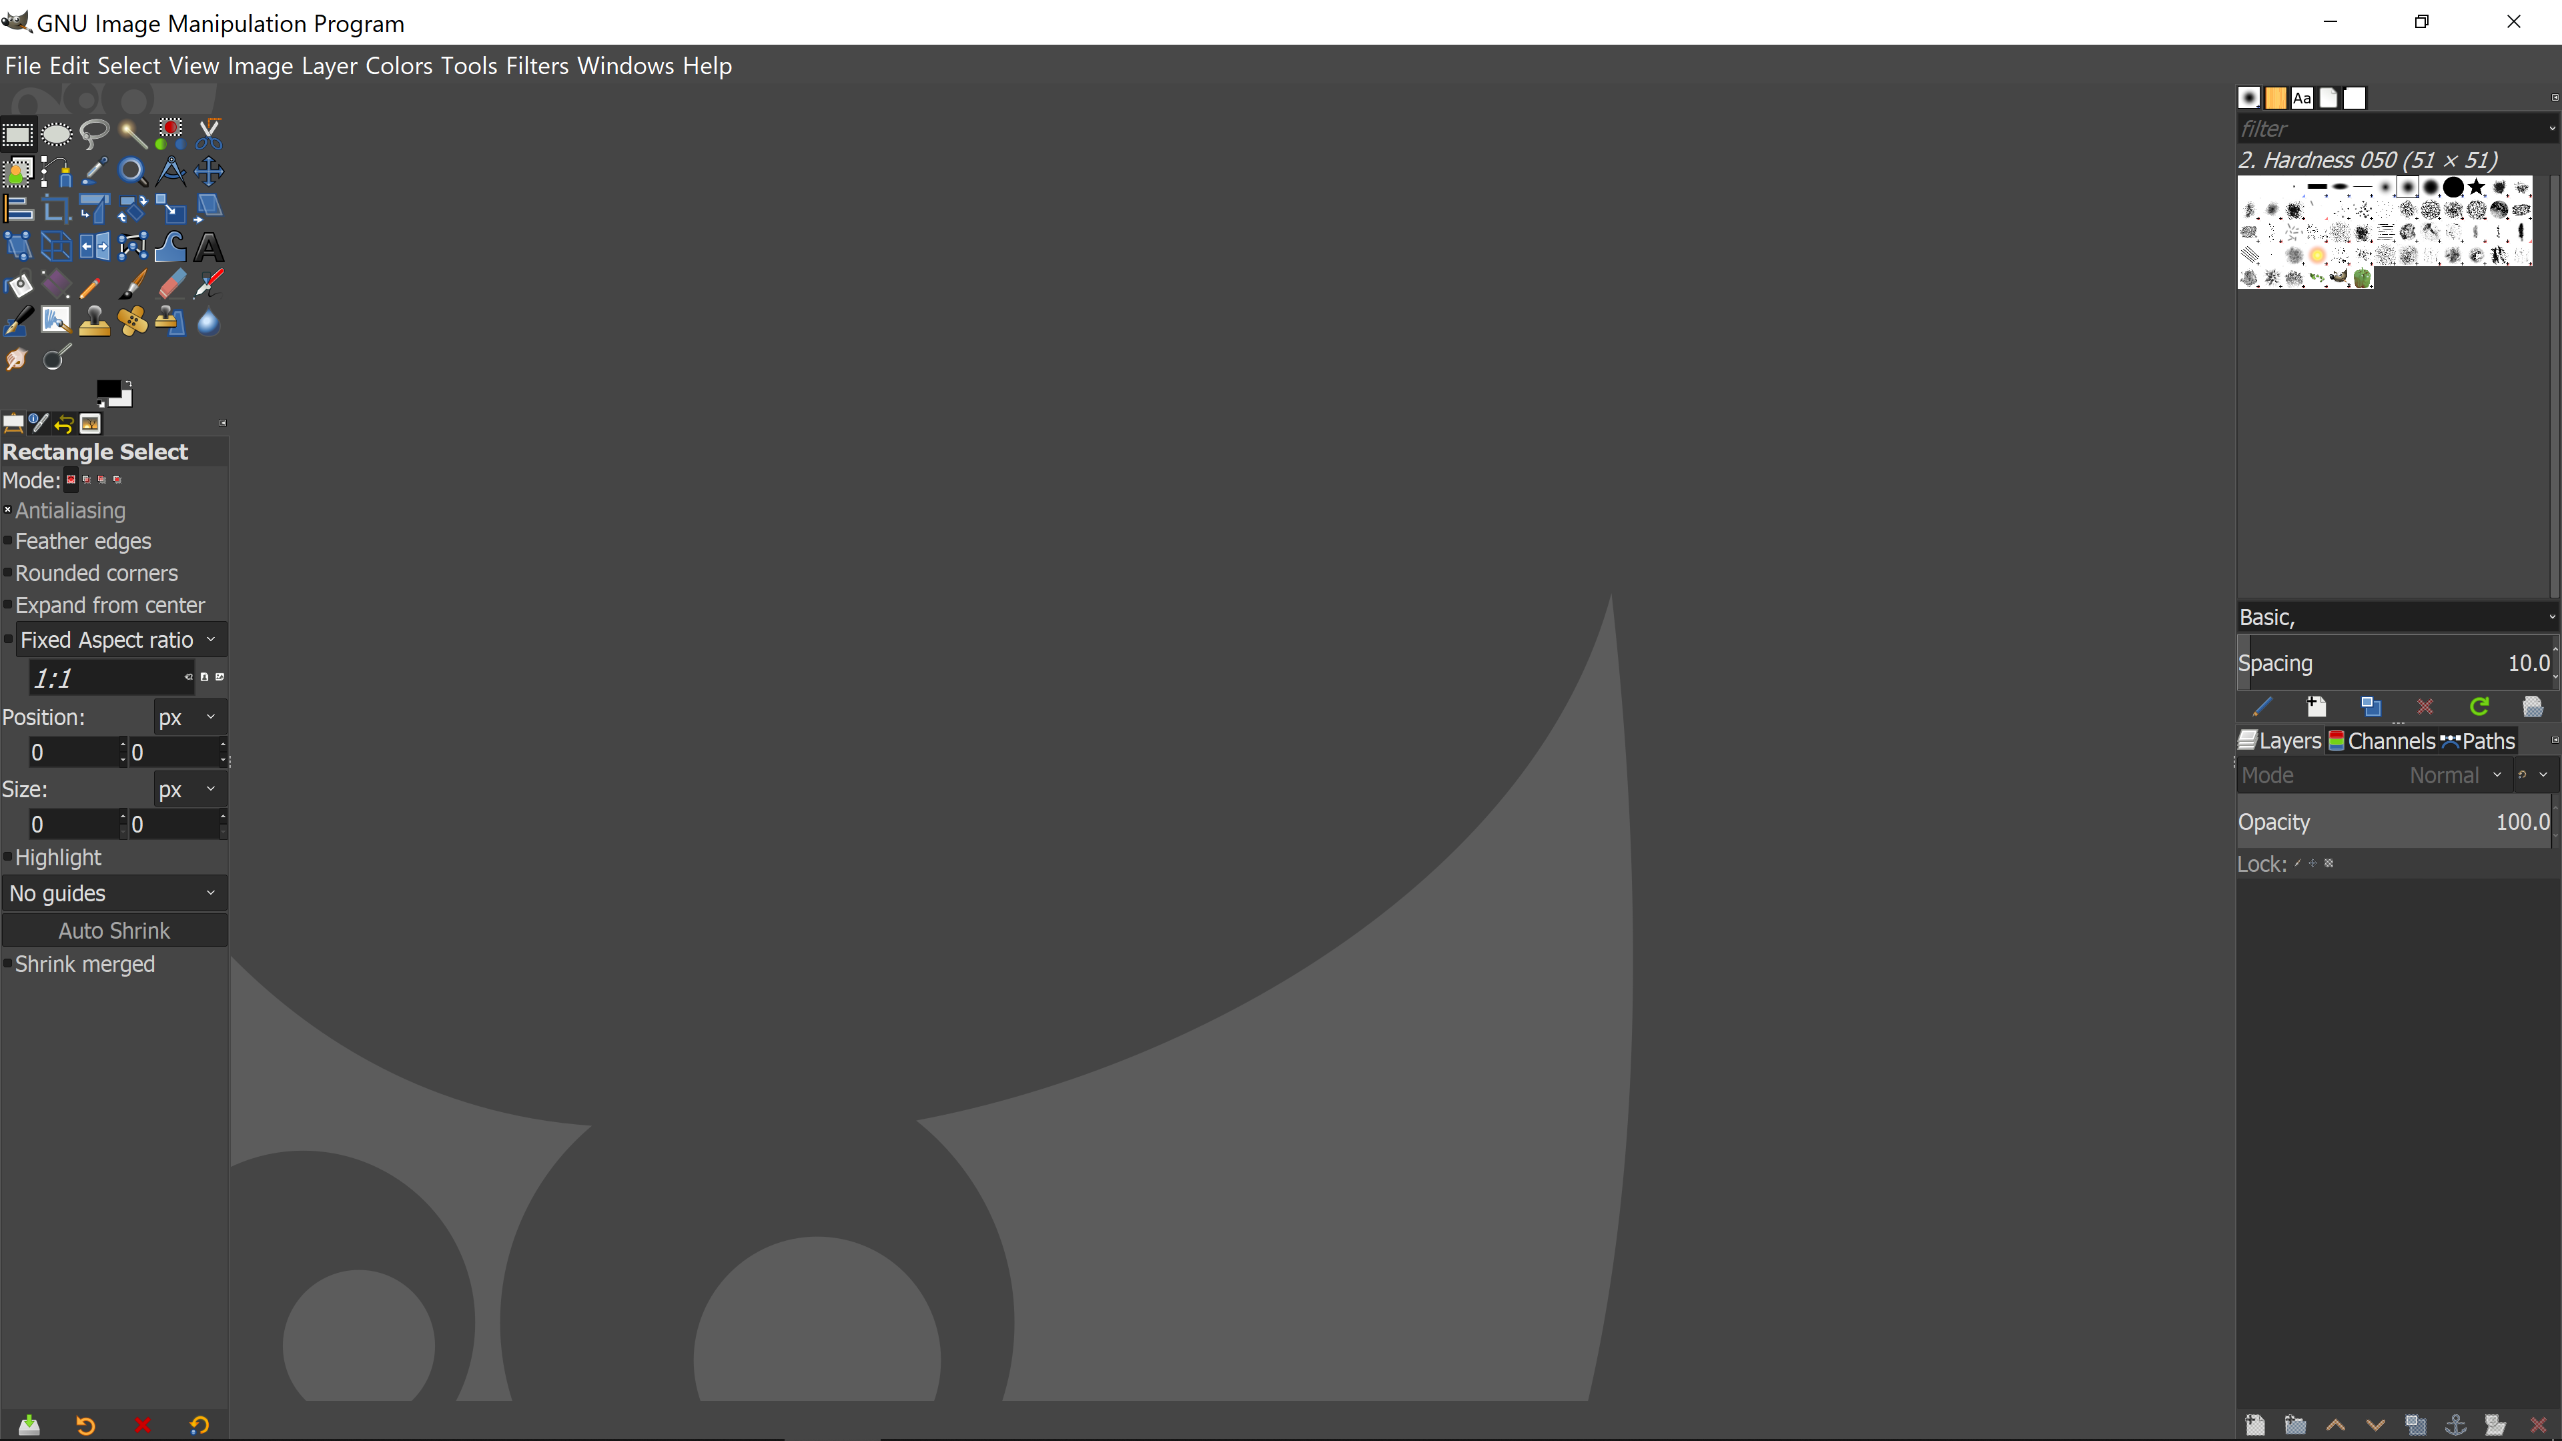Select the Fuzzy Select magic wand tool
Image resolution: width=2562 pixels, height=1441 pixels.
pos(132,133)
